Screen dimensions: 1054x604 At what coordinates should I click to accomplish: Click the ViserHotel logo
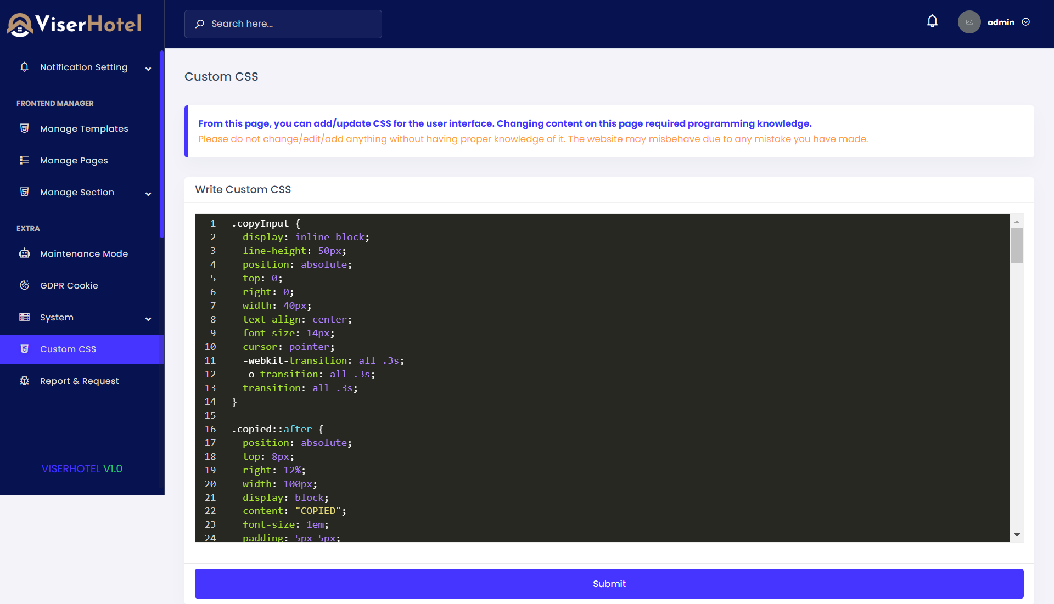pyautogui.click(x=74, y=24)
